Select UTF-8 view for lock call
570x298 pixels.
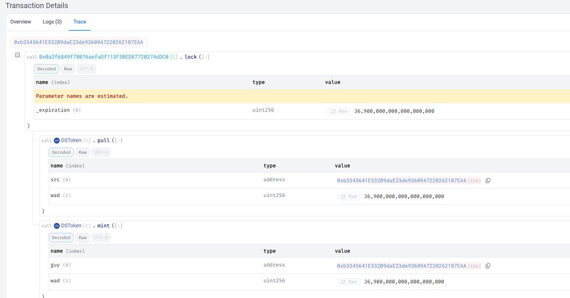pyautogui.click(x=86, y=69)
